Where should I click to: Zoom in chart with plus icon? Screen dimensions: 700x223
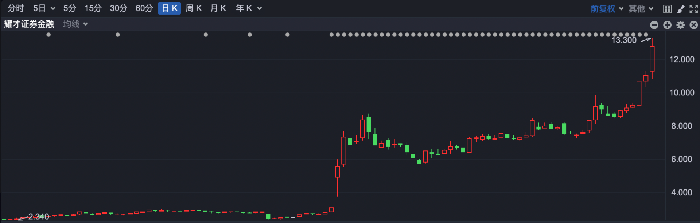tap(667, 25)
